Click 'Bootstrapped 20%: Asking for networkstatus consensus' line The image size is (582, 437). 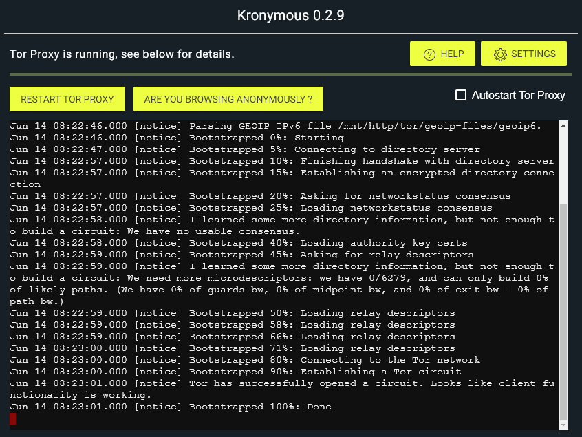(x=260, y=196)
